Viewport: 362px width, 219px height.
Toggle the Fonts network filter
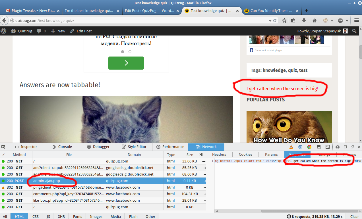tap(78, 216)
